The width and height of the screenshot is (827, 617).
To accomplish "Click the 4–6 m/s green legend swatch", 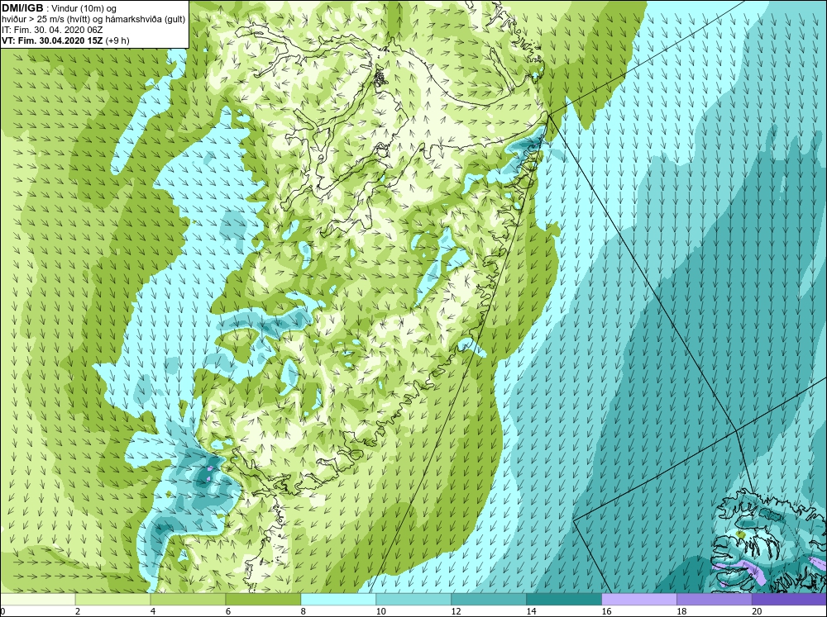I will click(188, 599).
